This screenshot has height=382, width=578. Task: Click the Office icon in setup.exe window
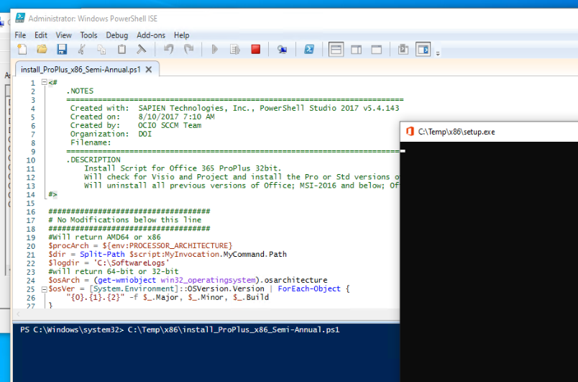coord(410,132)
